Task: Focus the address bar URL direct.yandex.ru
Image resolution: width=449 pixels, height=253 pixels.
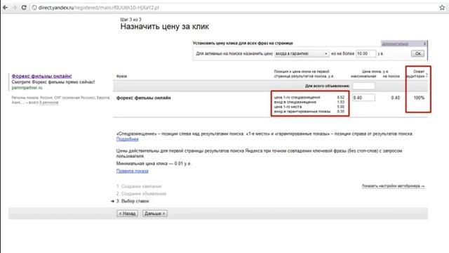Action: (x=98, y=8)
